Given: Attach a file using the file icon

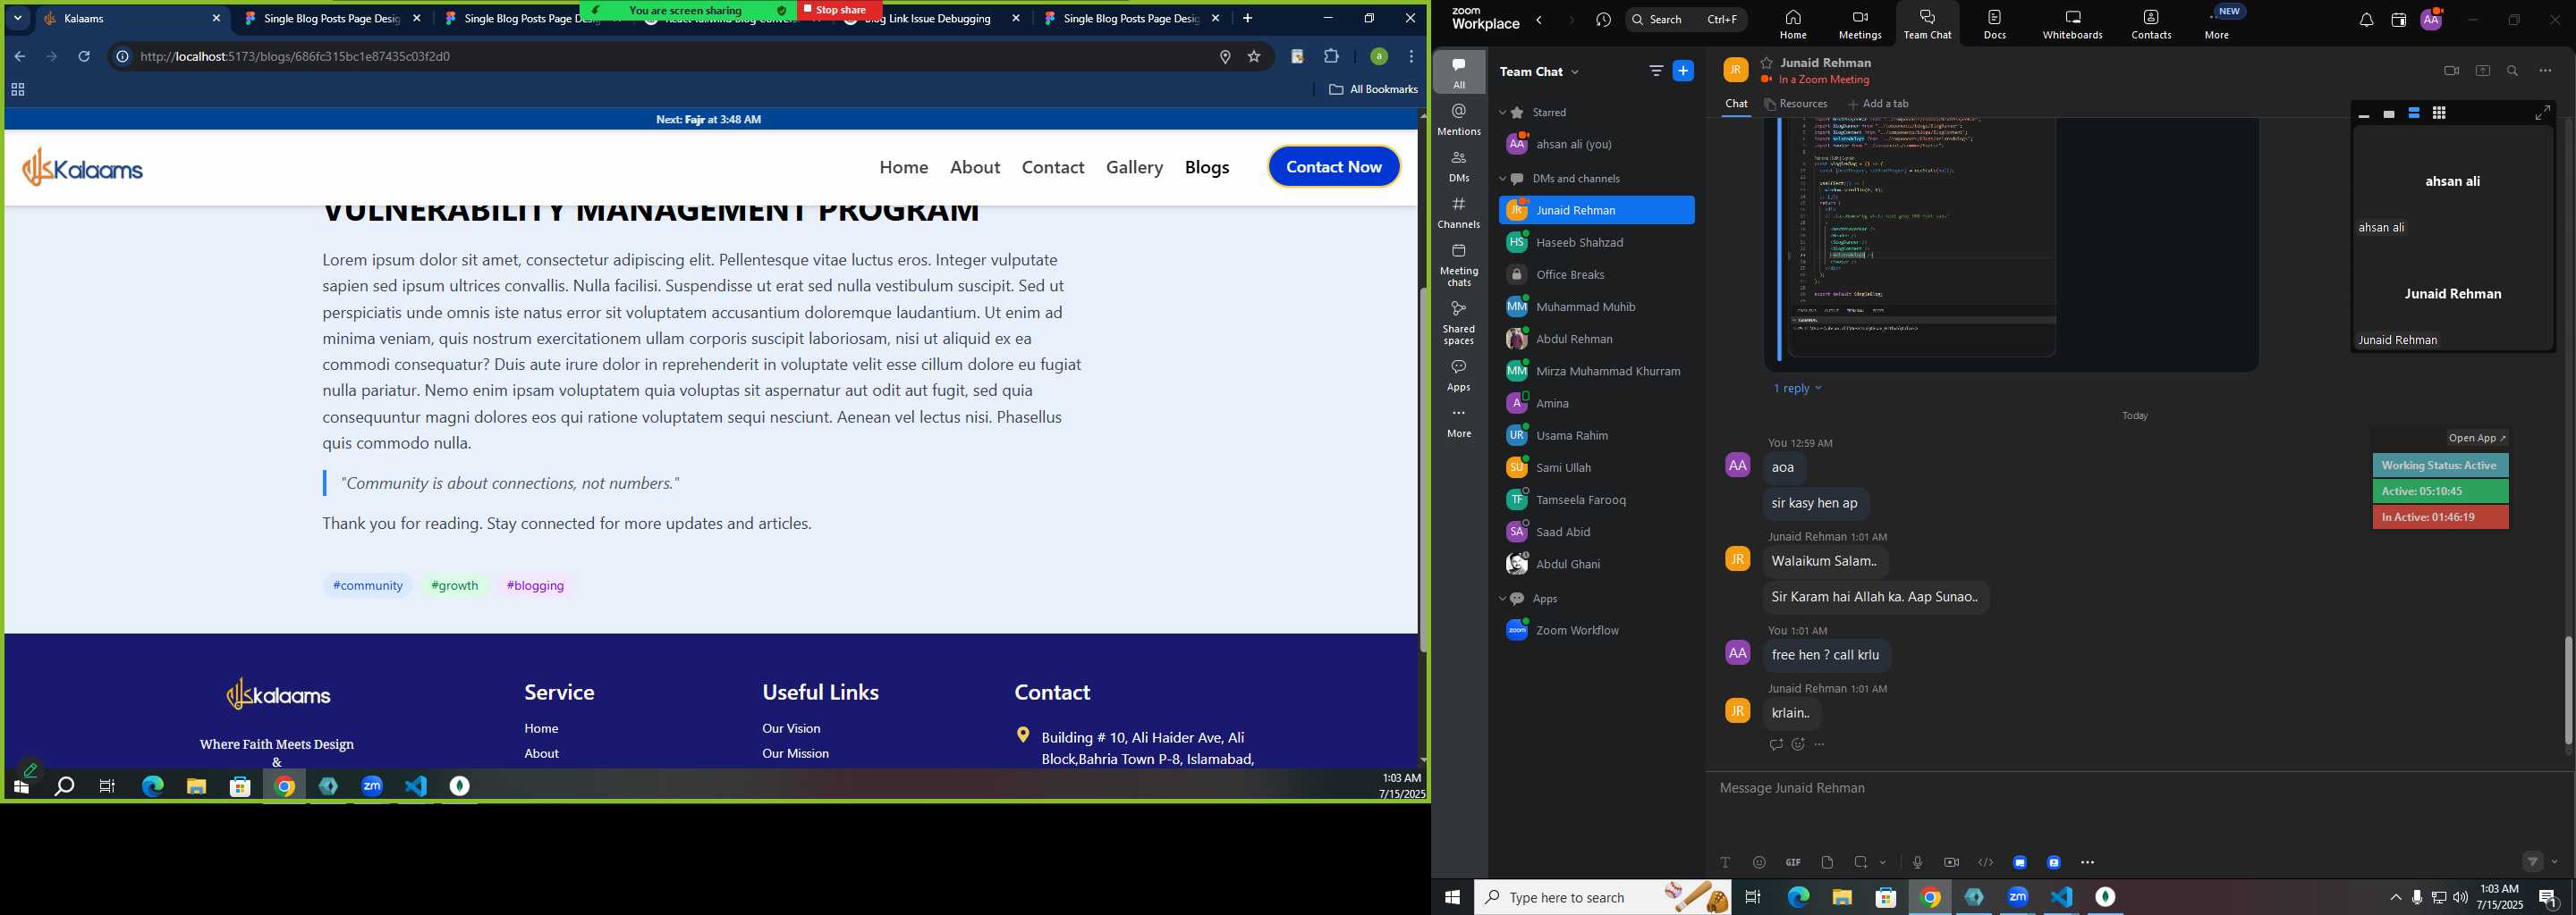Looking at the screenshot, I should click(x=1827, y=862).
